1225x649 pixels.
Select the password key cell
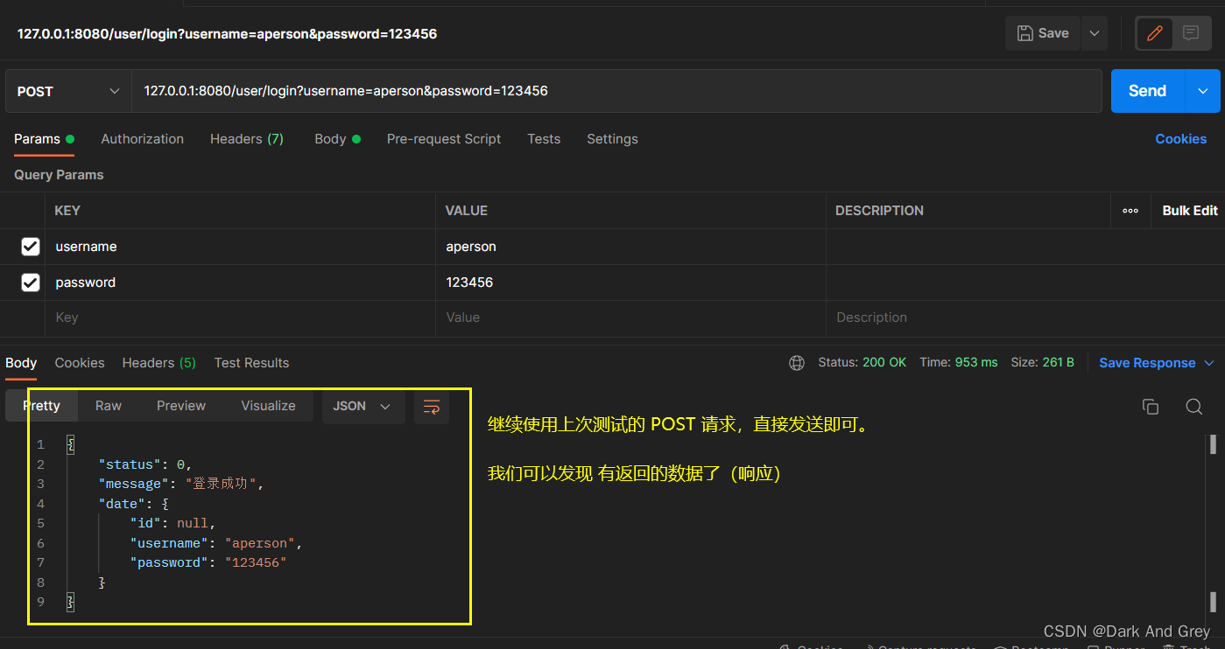(x=240, y=283)
